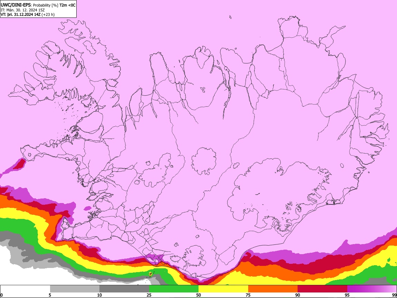The width and height of the screenshot is (397, 298).
Task: Click the legend value '90'
Action: (298, 295)
